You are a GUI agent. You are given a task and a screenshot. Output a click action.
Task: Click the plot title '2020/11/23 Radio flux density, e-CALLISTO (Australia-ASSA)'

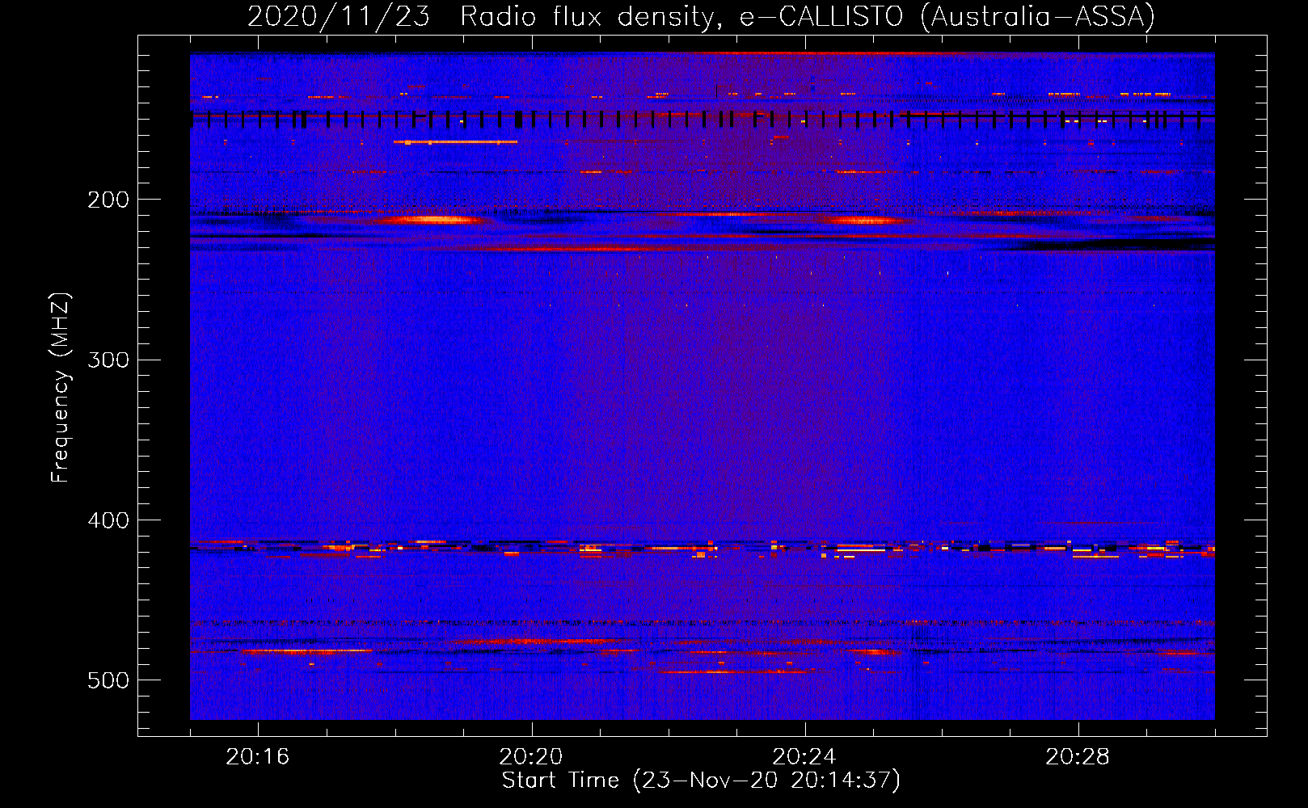pyautogui.click(x=701, y=16)
